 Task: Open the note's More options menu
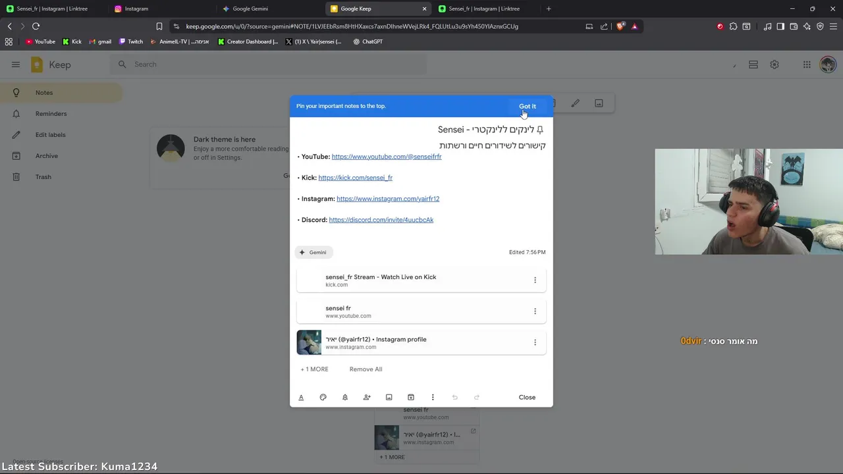(x=433, y=397)
